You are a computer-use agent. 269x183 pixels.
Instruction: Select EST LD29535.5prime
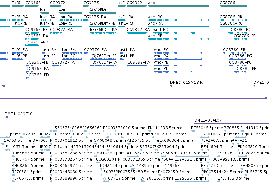tap(191, 178)
